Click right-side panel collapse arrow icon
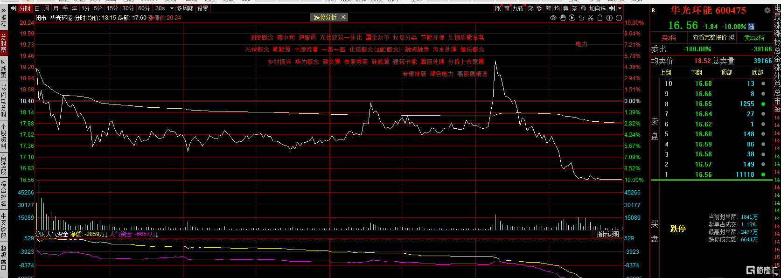This screenshot has width=781, height=278. tap(613, 8)
